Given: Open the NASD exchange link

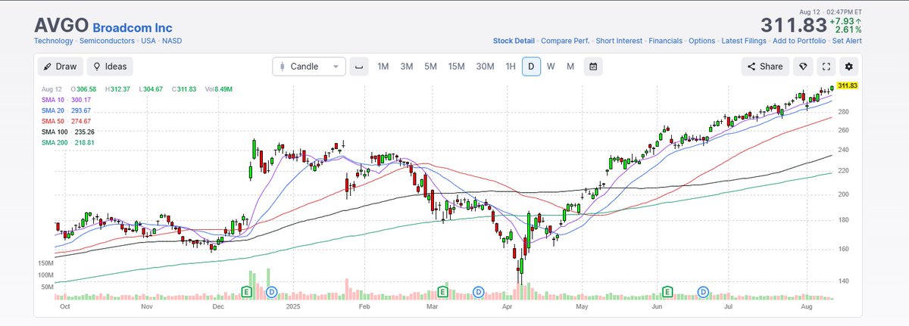Looking at the screenshot, I should point(171,41).
